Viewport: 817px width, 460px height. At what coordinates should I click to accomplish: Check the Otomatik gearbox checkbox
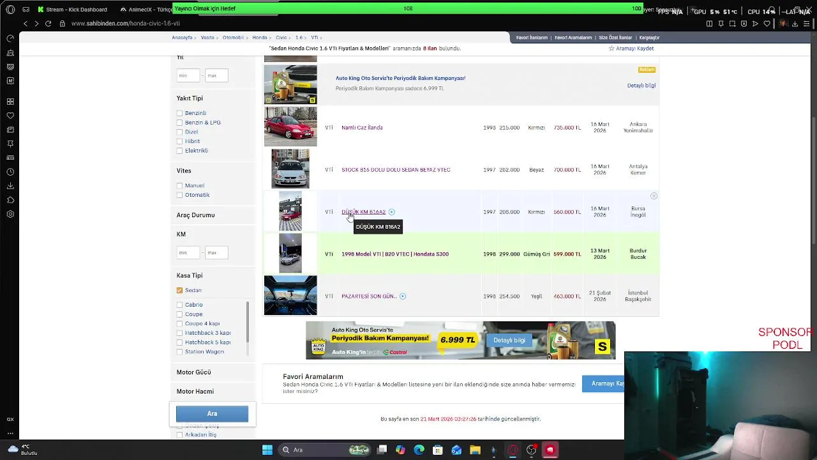point(179,195)
